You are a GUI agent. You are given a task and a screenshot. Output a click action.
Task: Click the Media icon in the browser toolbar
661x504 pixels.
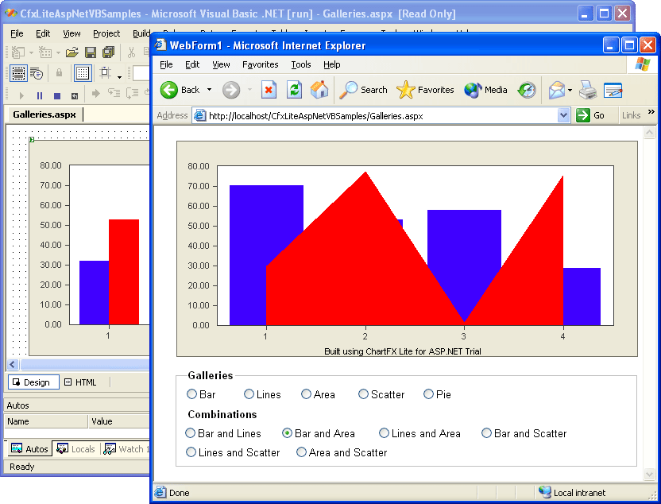pos(485,90)
